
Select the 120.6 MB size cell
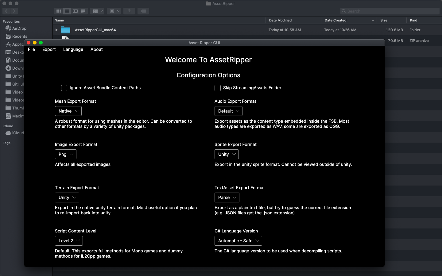394,30
